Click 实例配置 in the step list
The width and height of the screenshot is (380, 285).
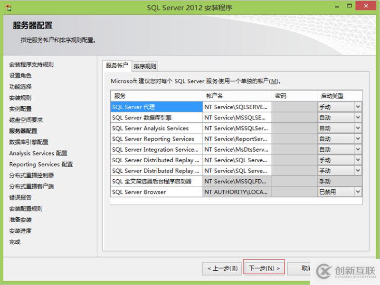[x=20, y=109]
